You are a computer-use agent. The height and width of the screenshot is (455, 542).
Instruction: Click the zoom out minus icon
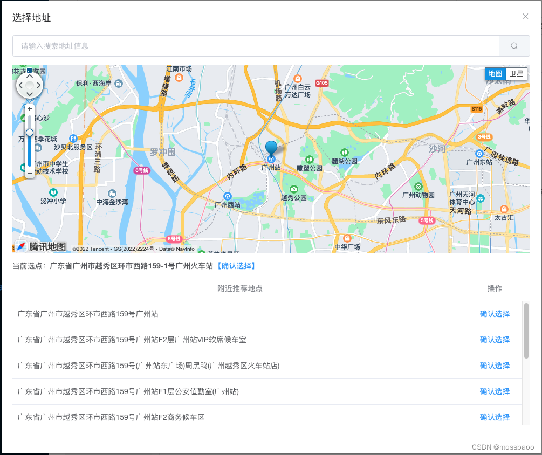[x=29, y=173]
